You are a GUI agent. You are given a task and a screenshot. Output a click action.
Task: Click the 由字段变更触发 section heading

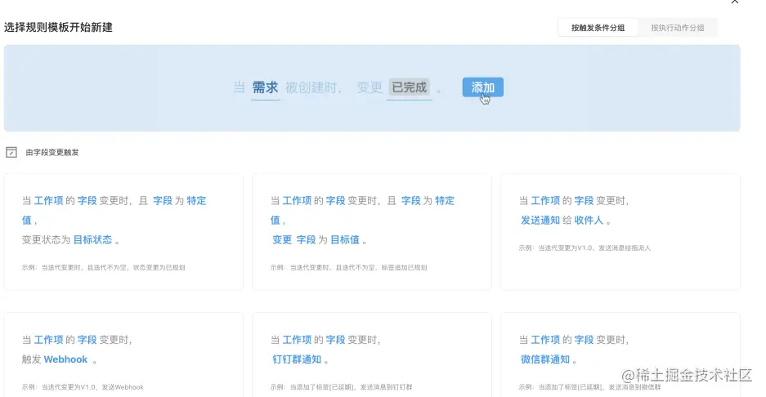(x=52, y=153)
